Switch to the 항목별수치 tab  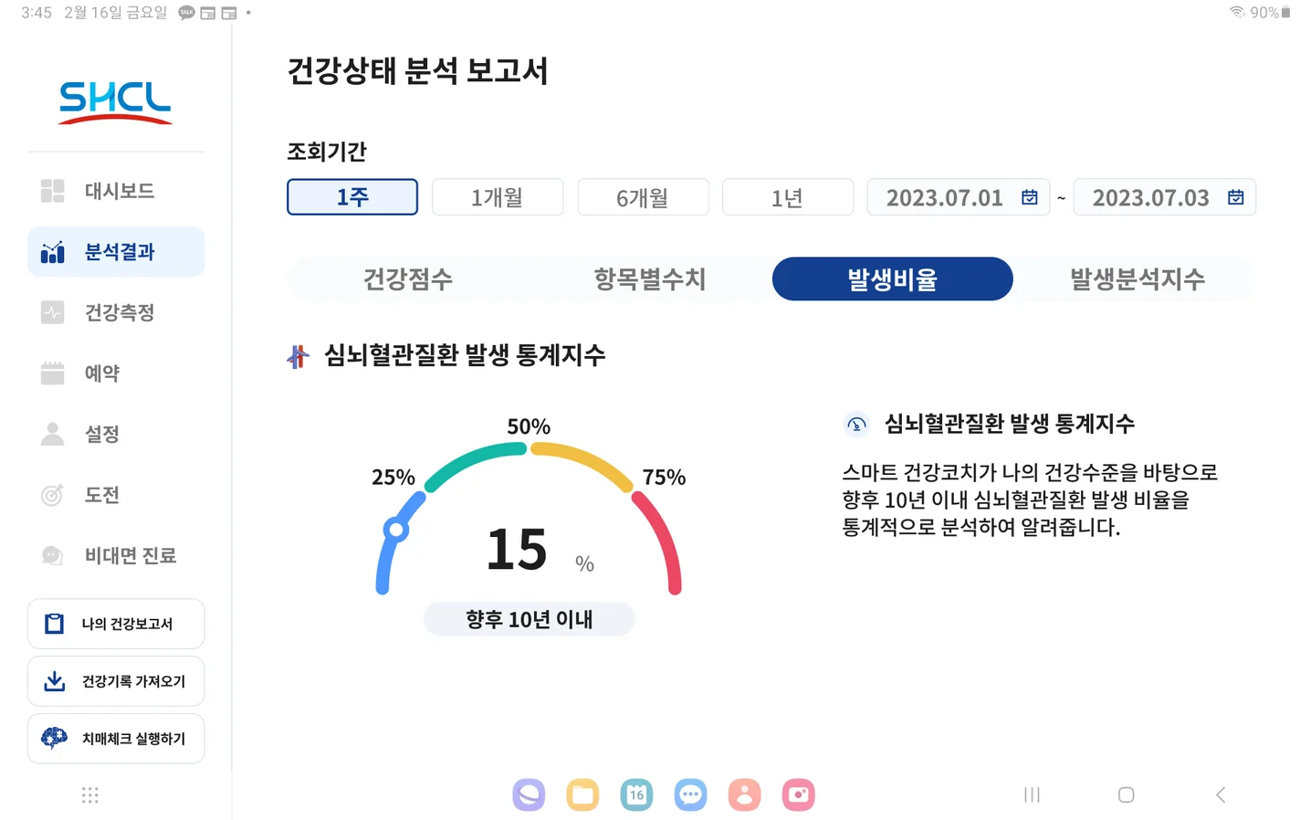[x=650, y=279]
